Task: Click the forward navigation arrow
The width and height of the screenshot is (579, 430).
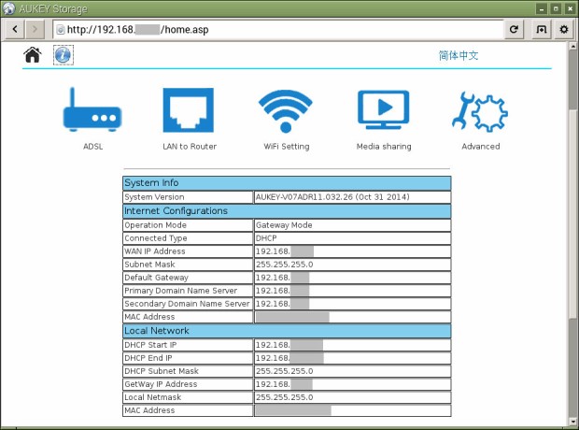Action: 35,29
